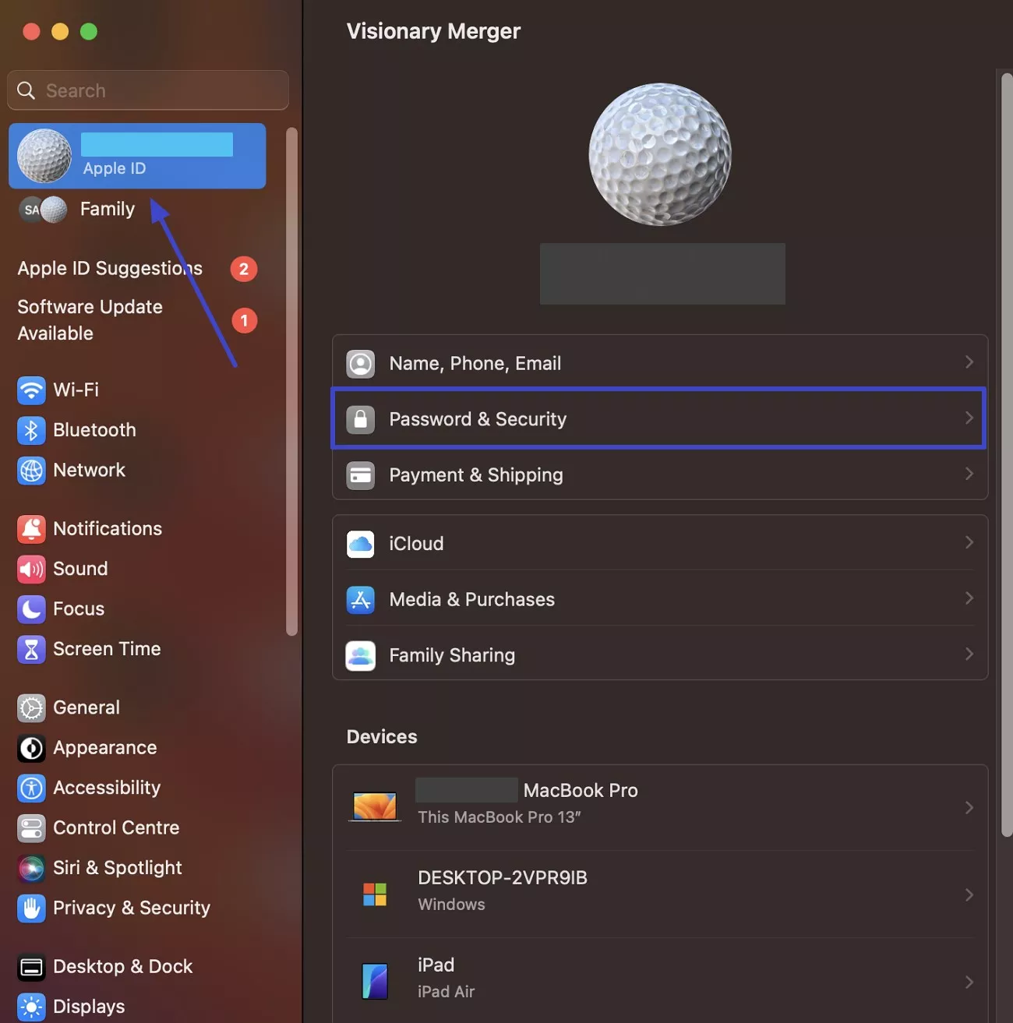Open Sound settings speaker icon

pos(31,569)
